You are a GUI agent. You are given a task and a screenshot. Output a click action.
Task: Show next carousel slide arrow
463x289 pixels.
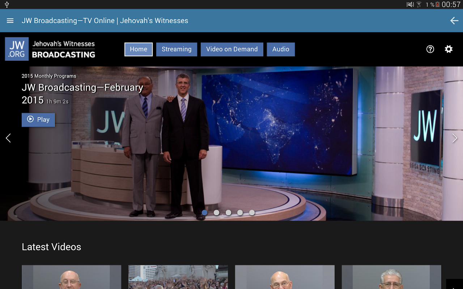pos(455,138)
